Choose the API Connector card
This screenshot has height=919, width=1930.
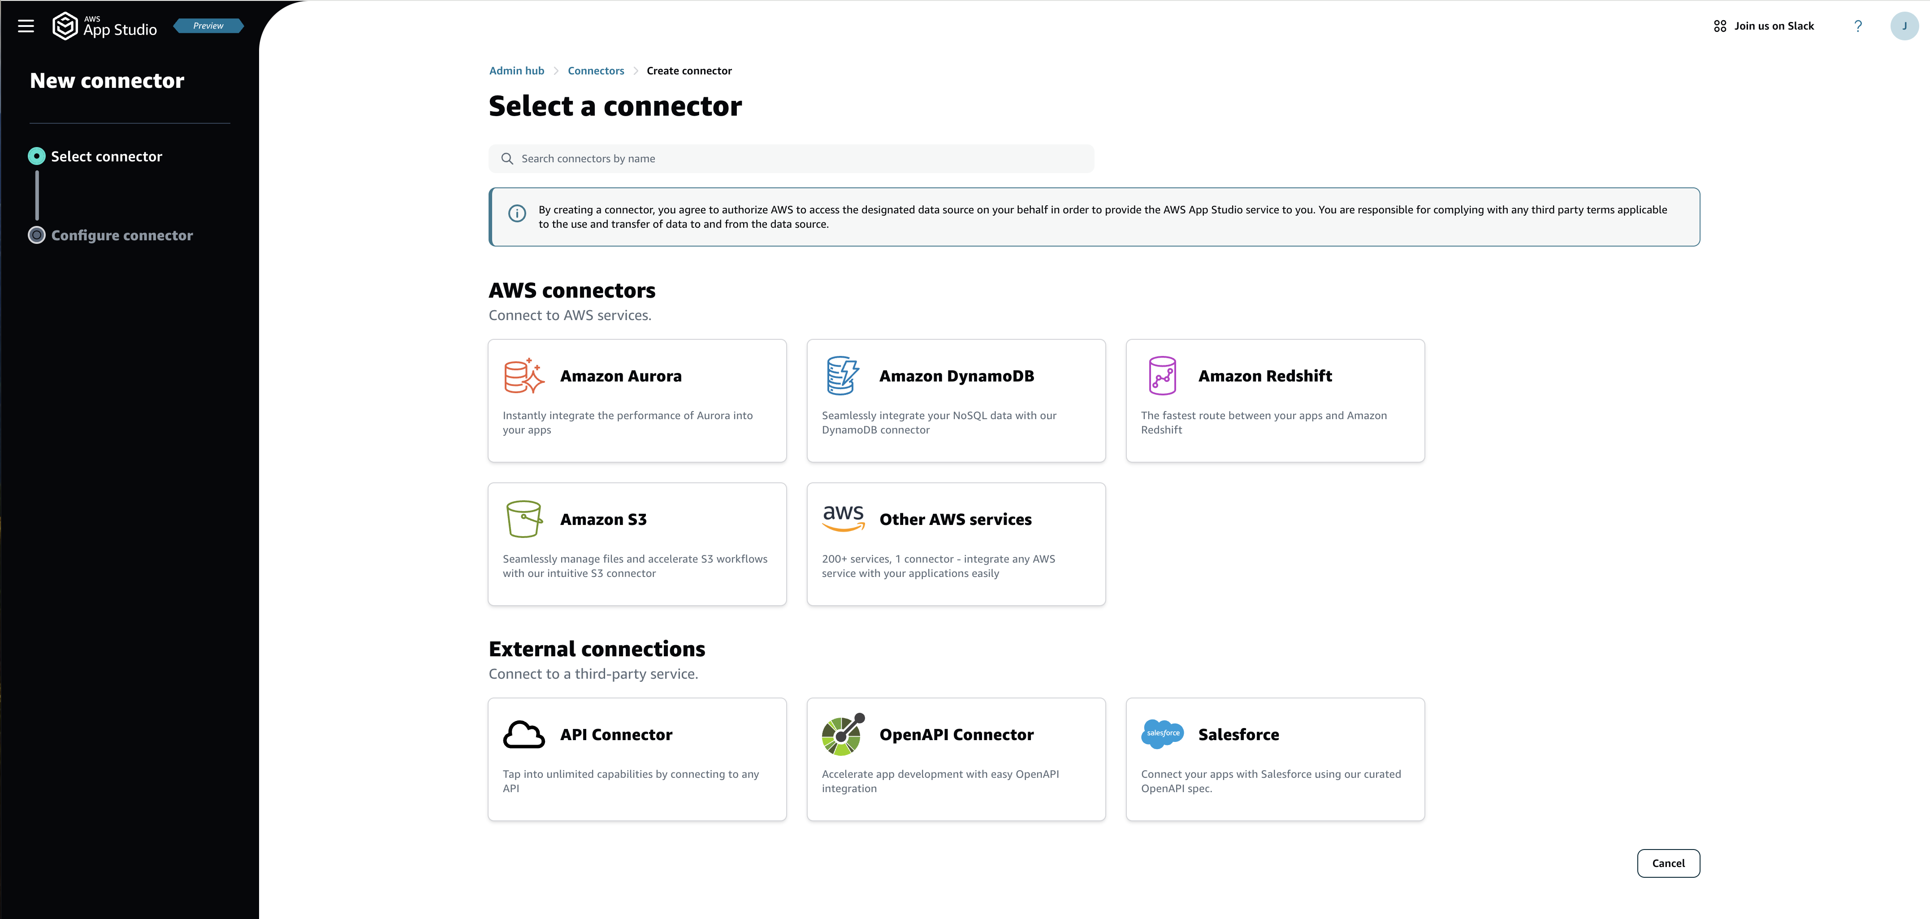pyautogui.click(x=637, y=759)
